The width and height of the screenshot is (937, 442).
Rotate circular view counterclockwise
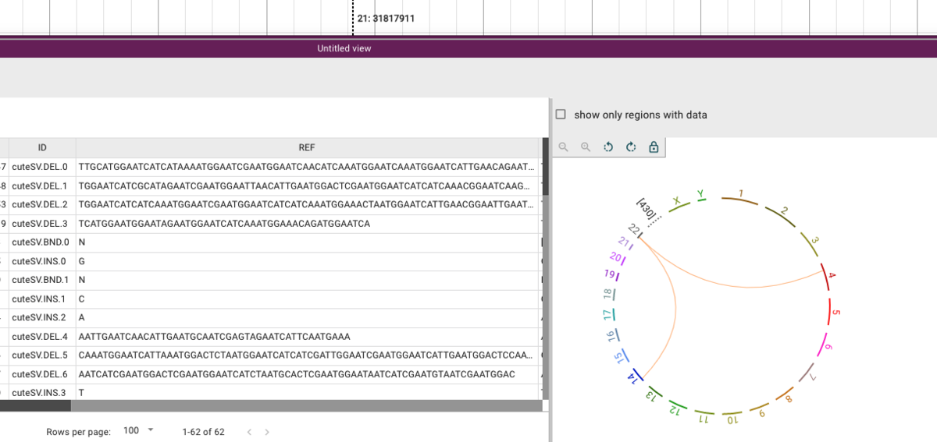click(x=608, y=147)
